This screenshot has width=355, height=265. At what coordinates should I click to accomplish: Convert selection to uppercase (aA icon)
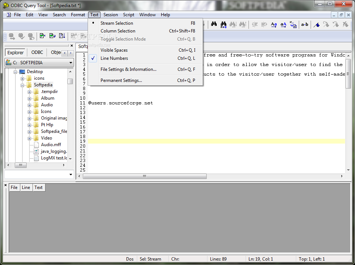tap(283, 25)
